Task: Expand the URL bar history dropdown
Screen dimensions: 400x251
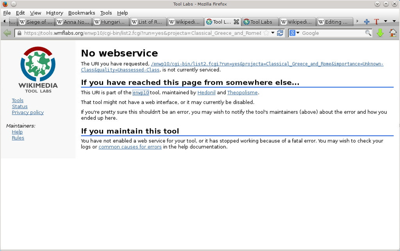Action: 273,33
